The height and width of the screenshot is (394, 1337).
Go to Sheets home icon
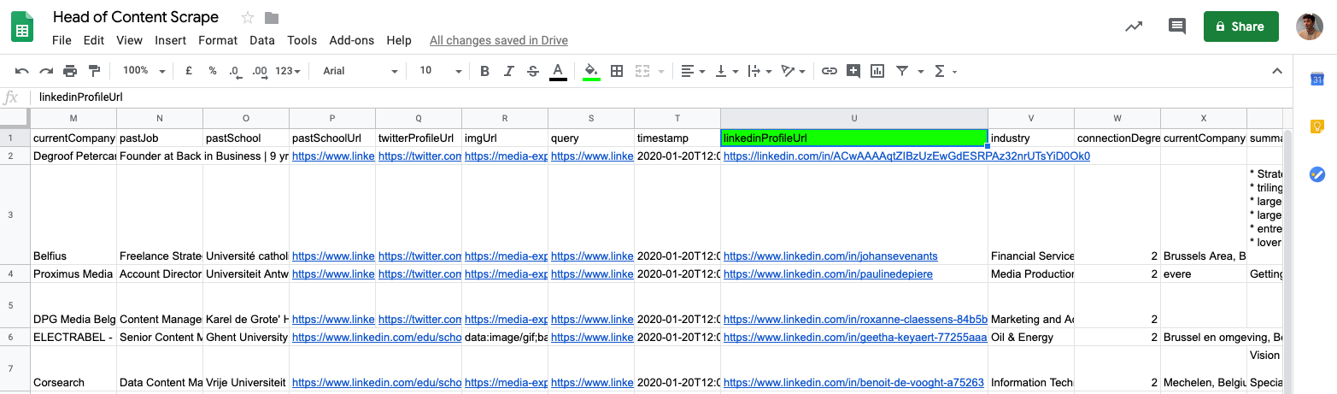(x=22, y=26)
